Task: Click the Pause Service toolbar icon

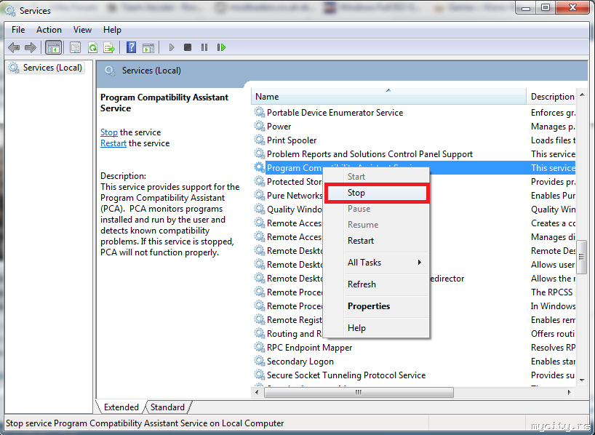Action: 204,47
